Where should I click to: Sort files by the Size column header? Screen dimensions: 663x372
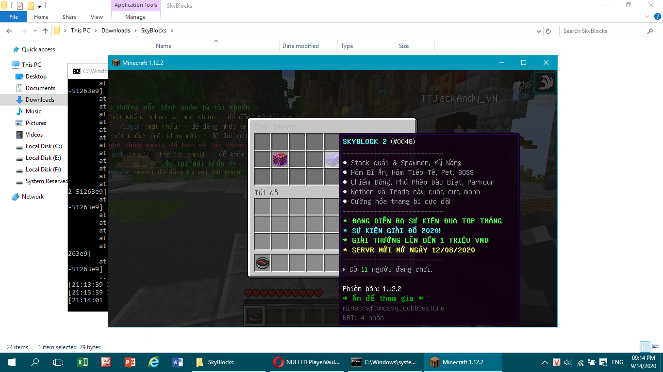pos(404,46)
